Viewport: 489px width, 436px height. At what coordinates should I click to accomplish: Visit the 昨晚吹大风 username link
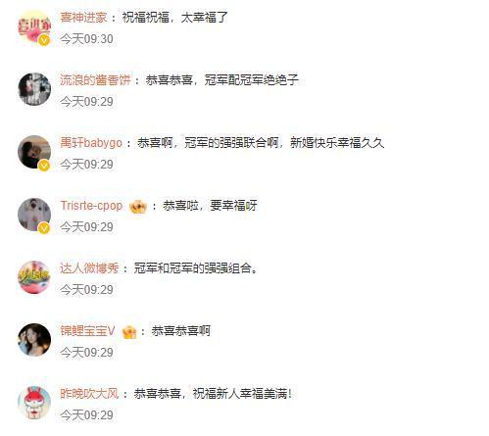coord(89,394)
